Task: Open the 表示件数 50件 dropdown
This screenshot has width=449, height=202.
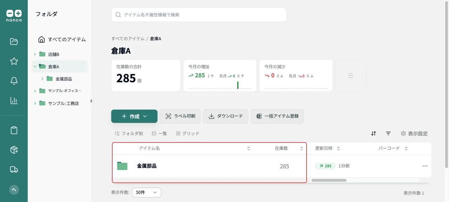Action: (147, 193)
